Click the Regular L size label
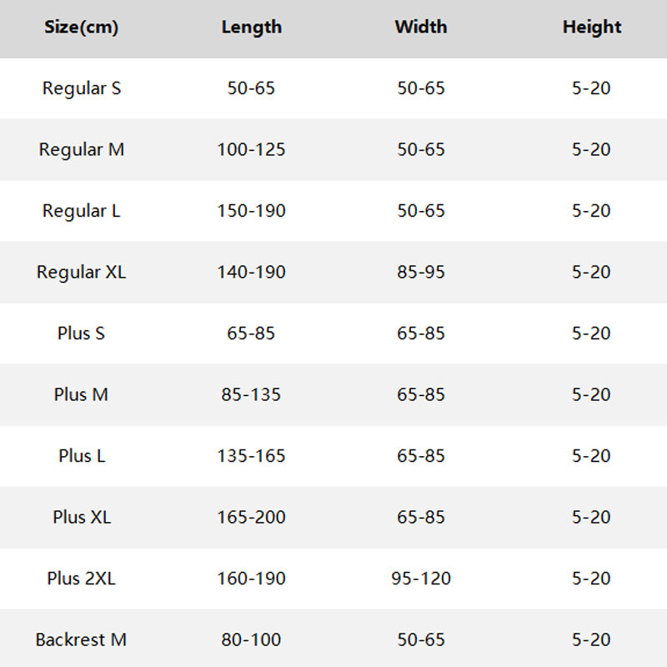 tap(81, 211)
